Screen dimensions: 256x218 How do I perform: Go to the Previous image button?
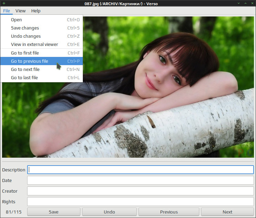coord(169,212)
